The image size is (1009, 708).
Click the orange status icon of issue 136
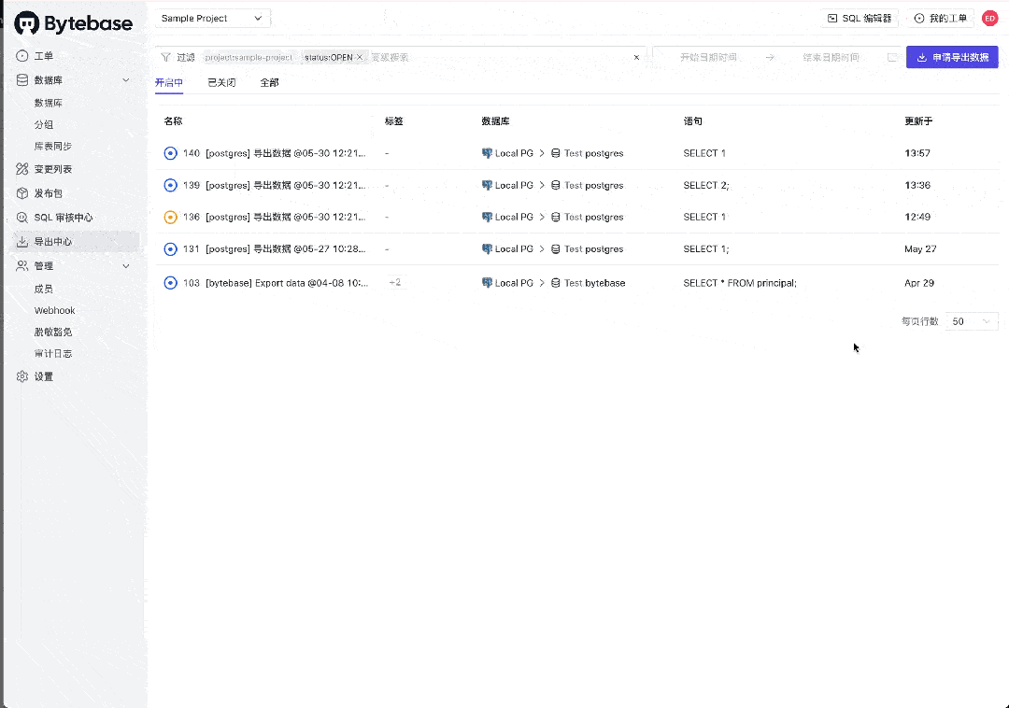coord(171,218)
